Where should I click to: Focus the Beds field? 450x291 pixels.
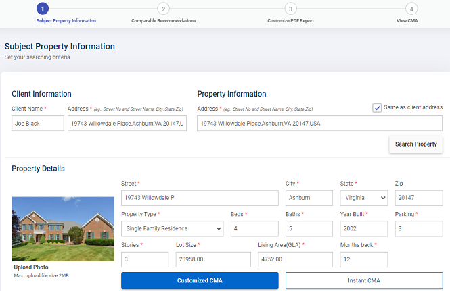pyautogui.click(x=254, y=229)
